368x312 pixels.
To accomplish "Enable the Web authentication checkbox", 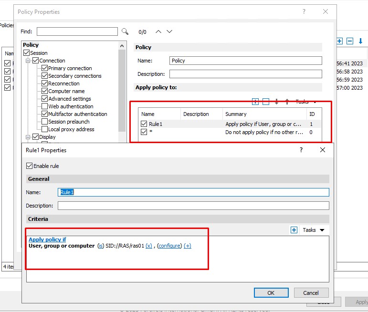I will coord(44,106).
